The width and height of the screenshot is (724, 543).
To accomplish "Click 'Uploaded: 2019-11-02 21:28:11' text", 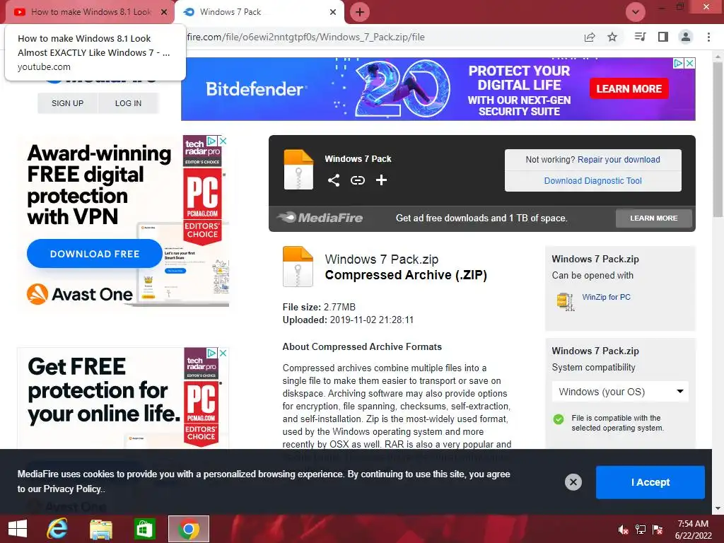I will pyautogui.click(x=348, y=320).
